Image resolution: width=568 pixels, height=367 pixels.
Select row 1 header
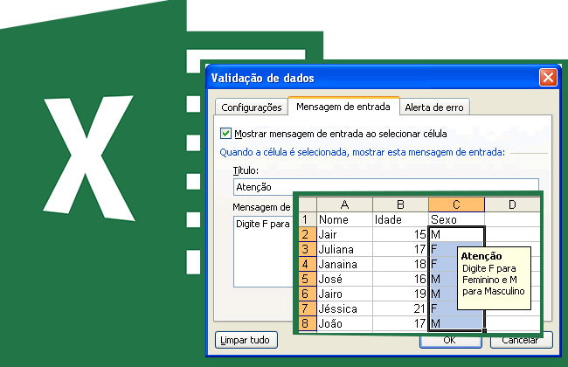(308, 219)
